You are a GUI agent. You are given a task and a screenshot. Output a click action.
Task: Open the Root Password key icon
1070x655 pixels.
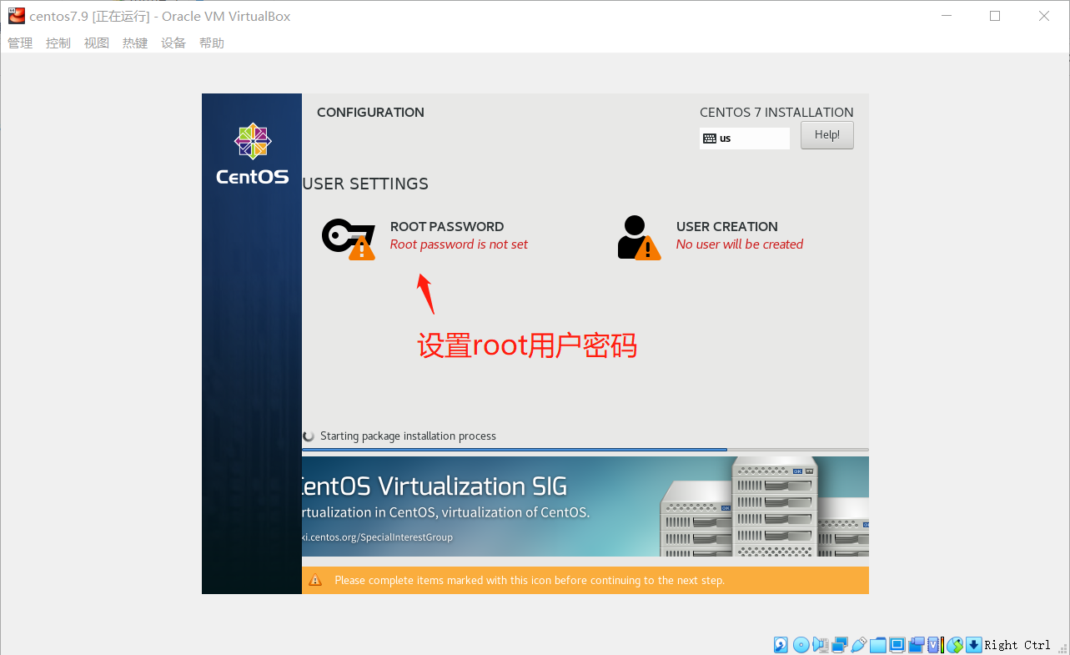[349, 239]
